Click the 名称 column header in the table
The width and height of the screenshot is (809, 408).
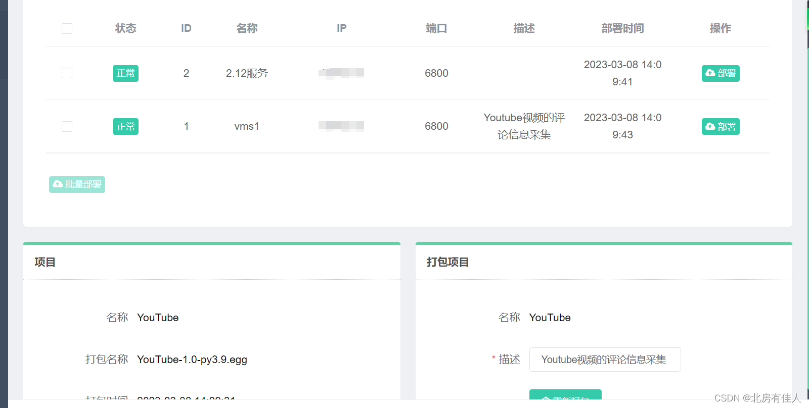click(x=247, y=28)
